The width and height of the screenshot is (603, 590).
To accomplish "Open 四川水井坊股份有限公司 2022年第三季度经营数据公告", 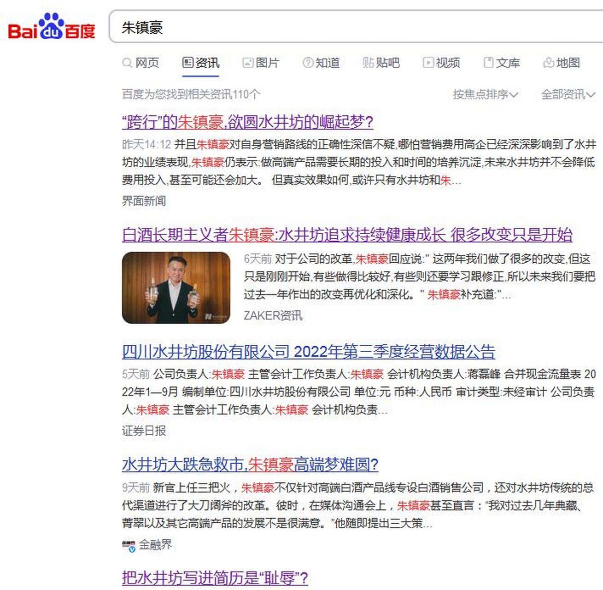I will pyautogui.click(x=309, y=352).
